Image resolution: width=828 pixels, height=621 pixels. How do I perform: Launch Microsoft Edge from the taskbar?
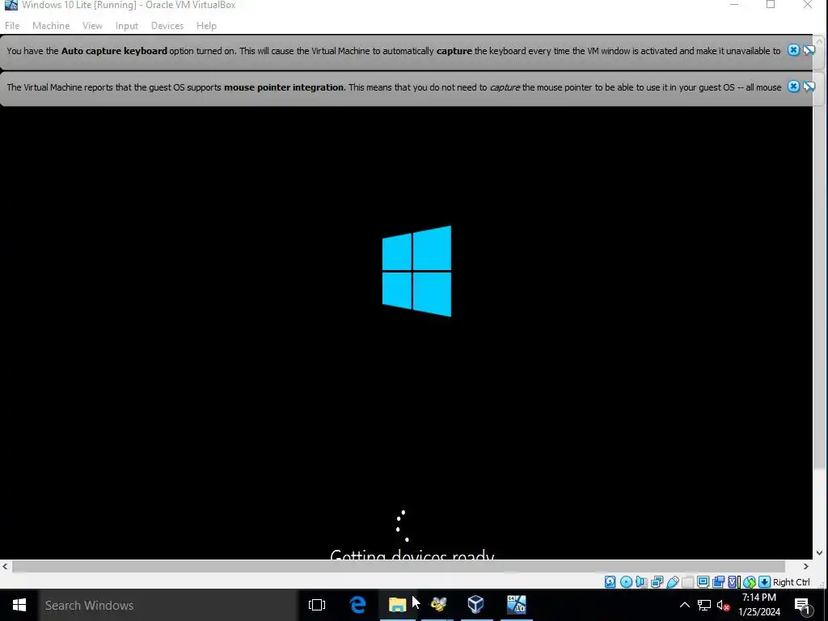357,605
